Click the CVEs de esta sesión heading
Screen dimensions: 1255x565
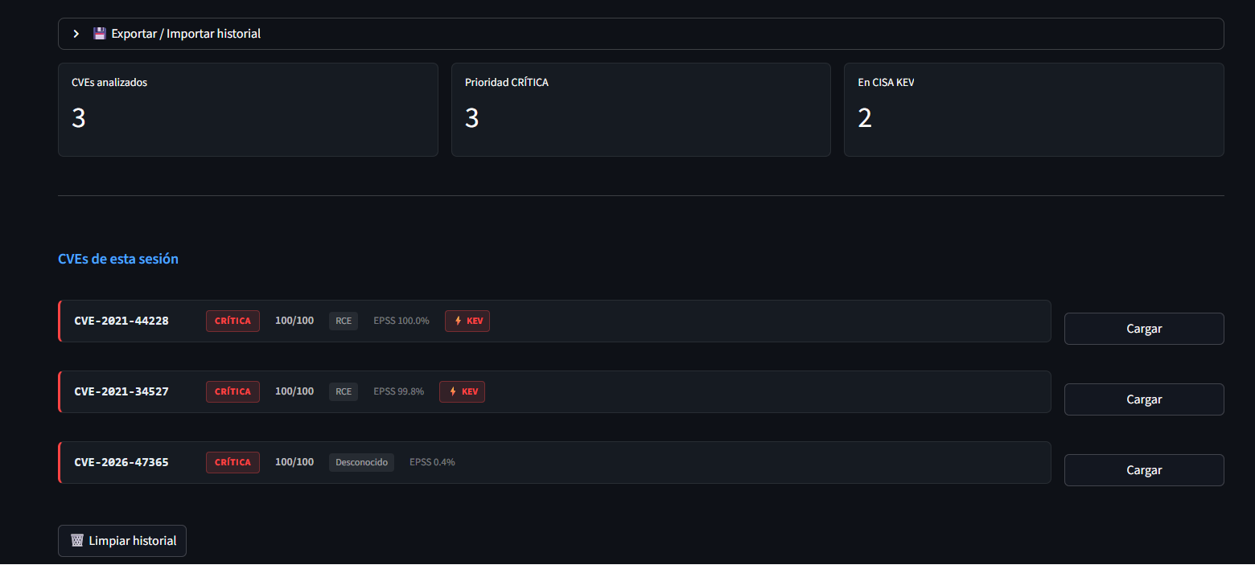point(118,259)
